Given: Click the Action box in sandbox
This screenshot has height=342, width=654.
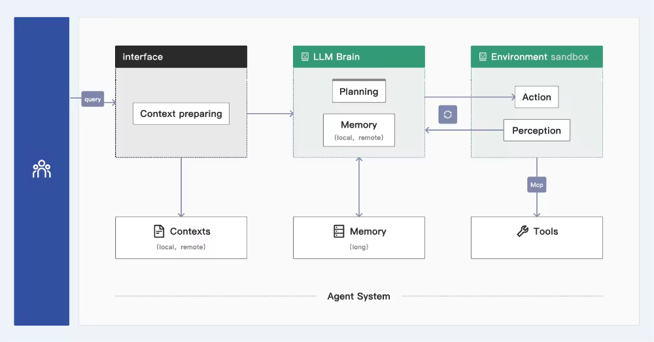Looking at the screenshot, I should click(537, 97).
